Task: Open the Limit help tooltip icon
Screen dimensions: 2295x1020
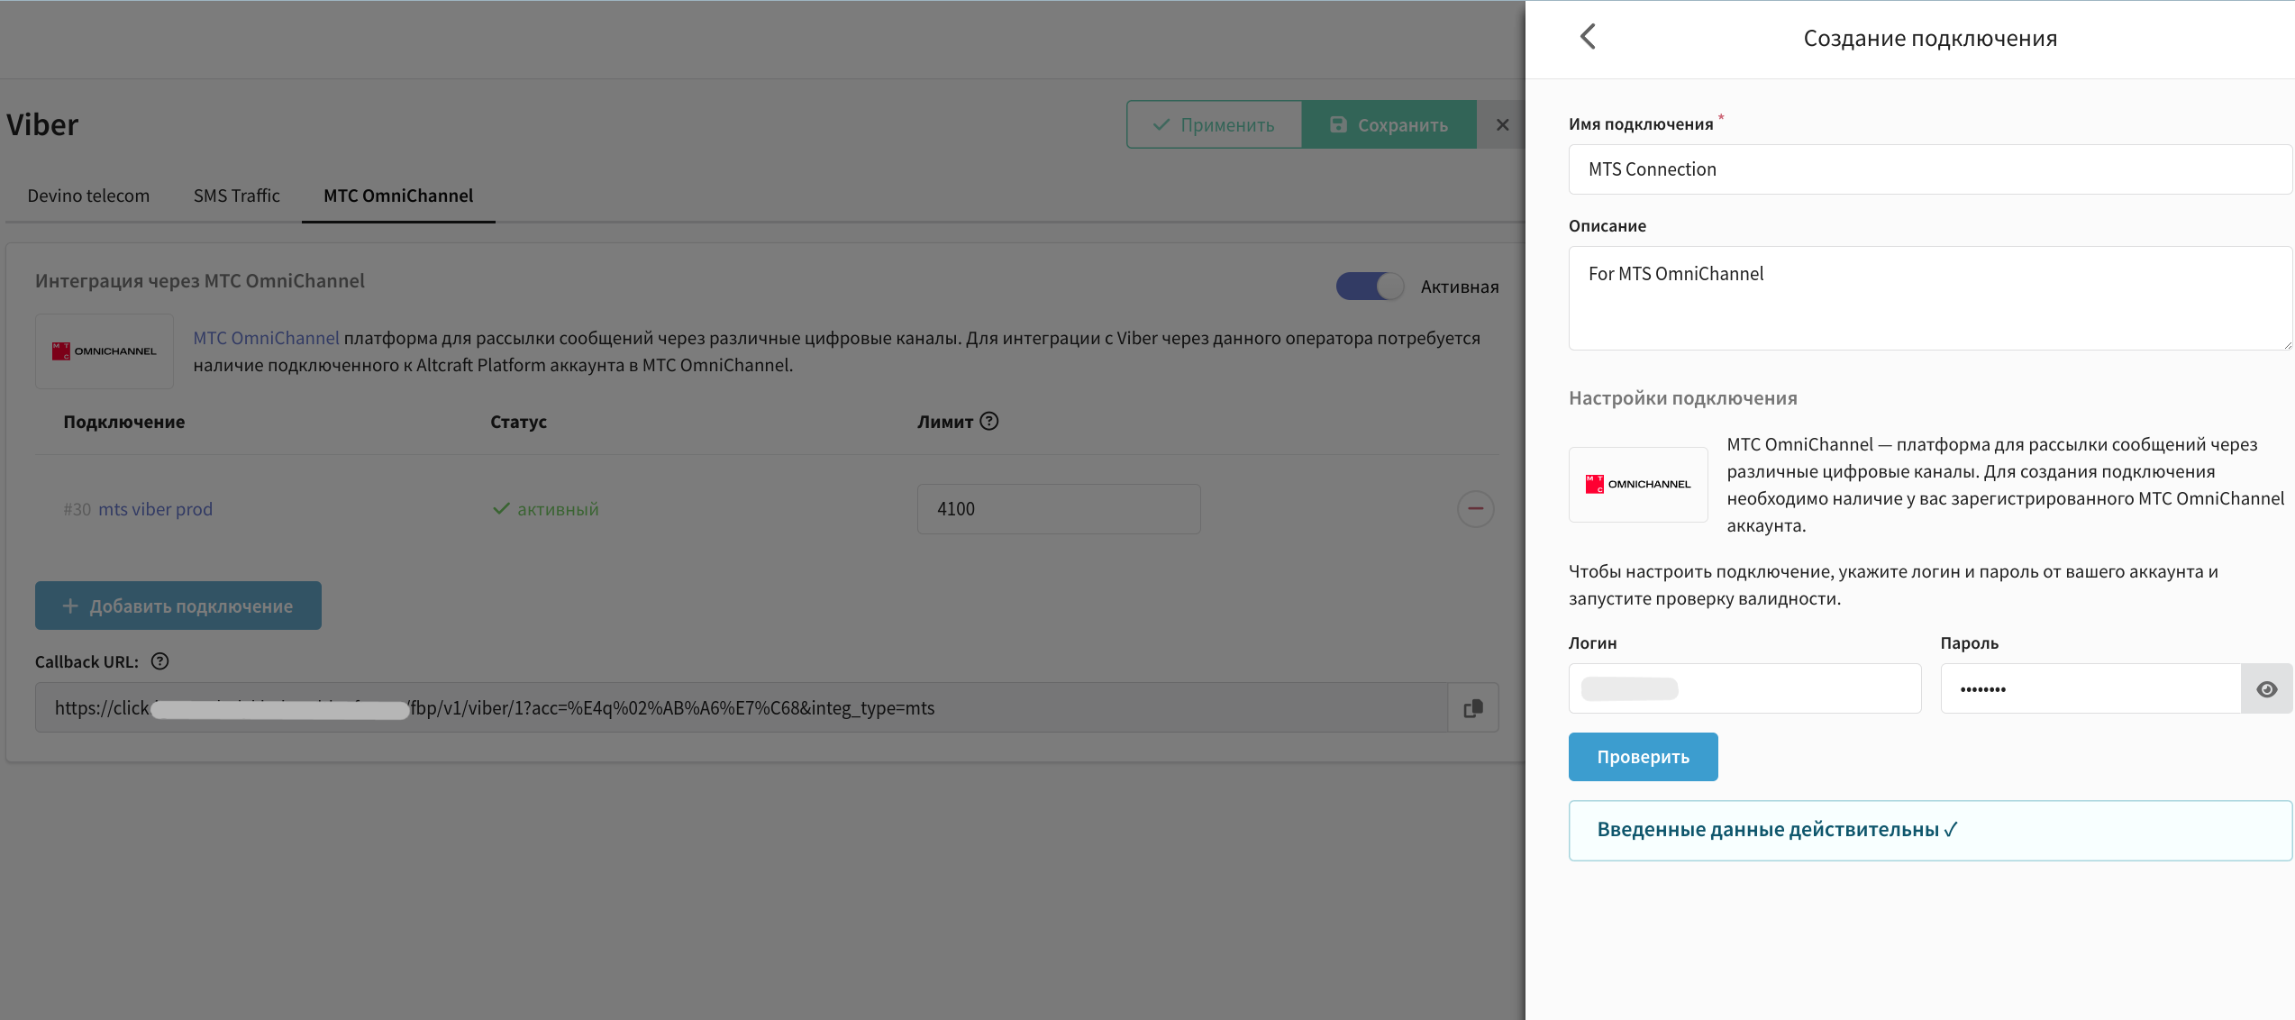Action: [x=989, y=421]
